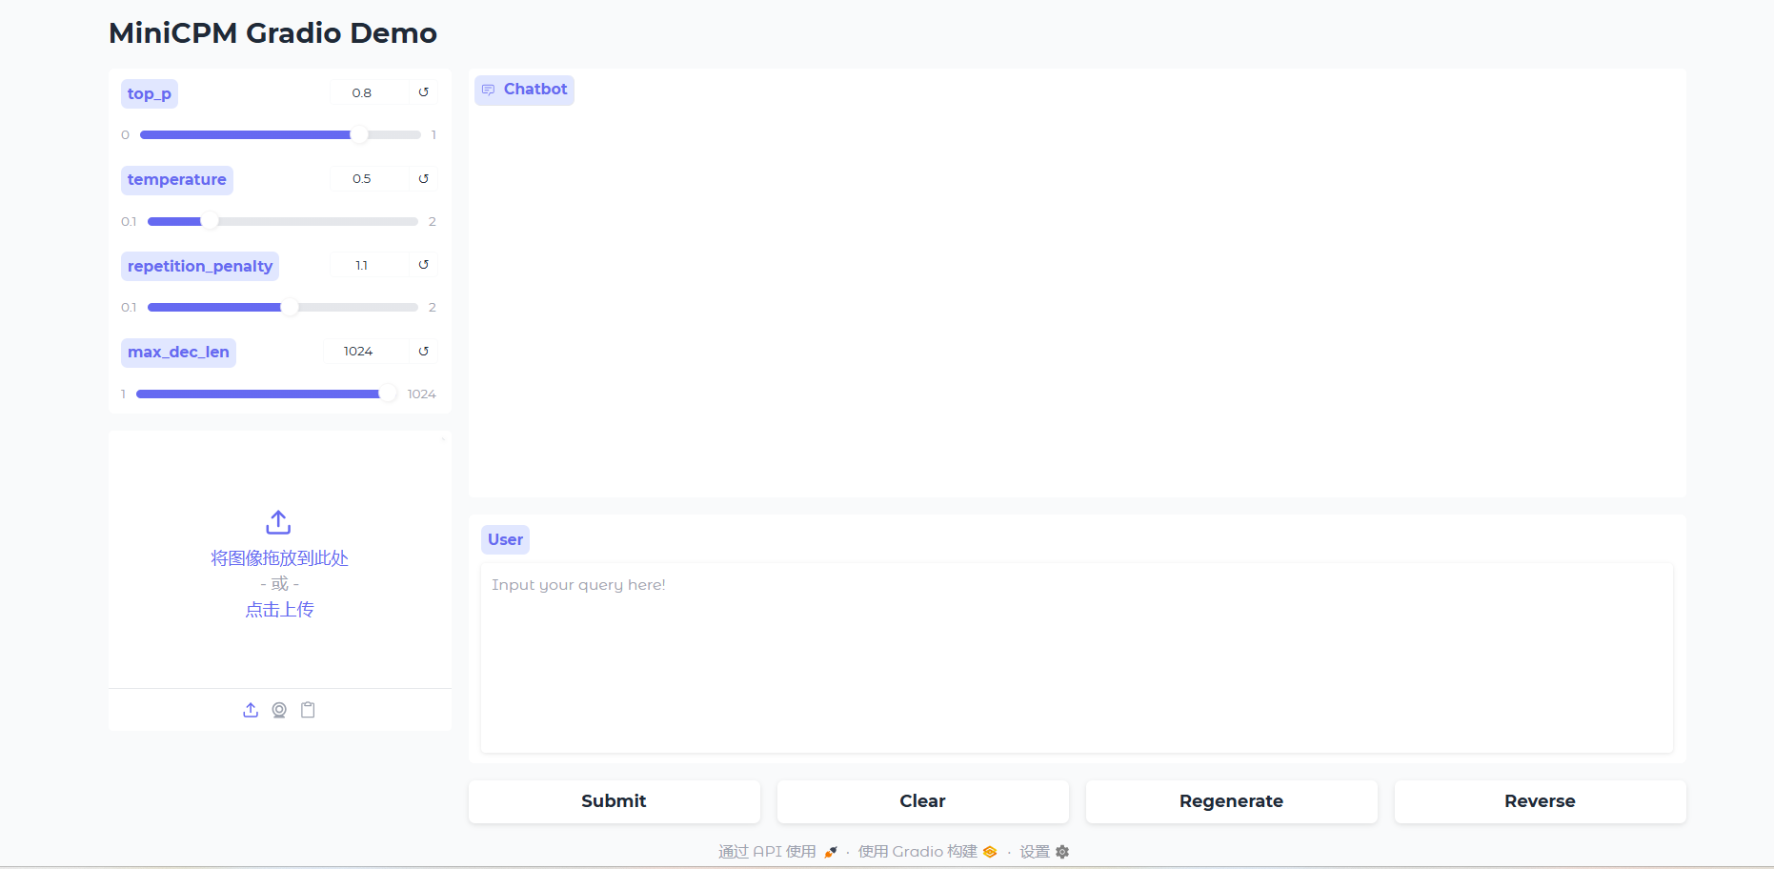Viewport: 1774px width, 869px height.
Task: Reset top_p to its default value
Action: point(424,92)
